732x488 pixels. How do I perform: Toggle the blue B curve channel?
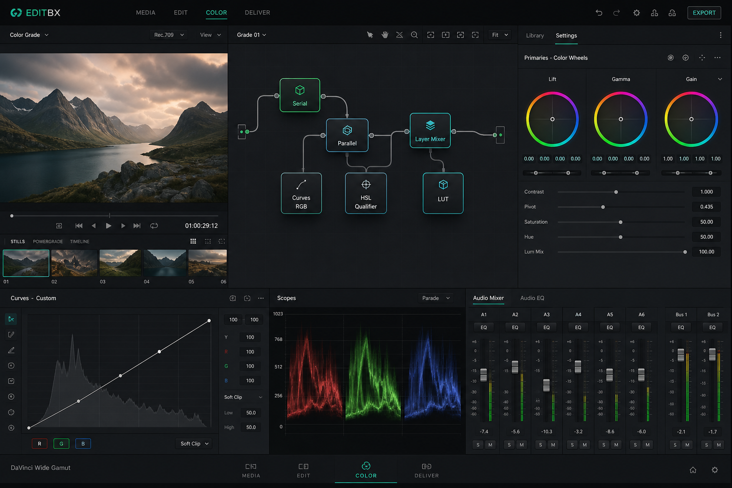[83, 444]
